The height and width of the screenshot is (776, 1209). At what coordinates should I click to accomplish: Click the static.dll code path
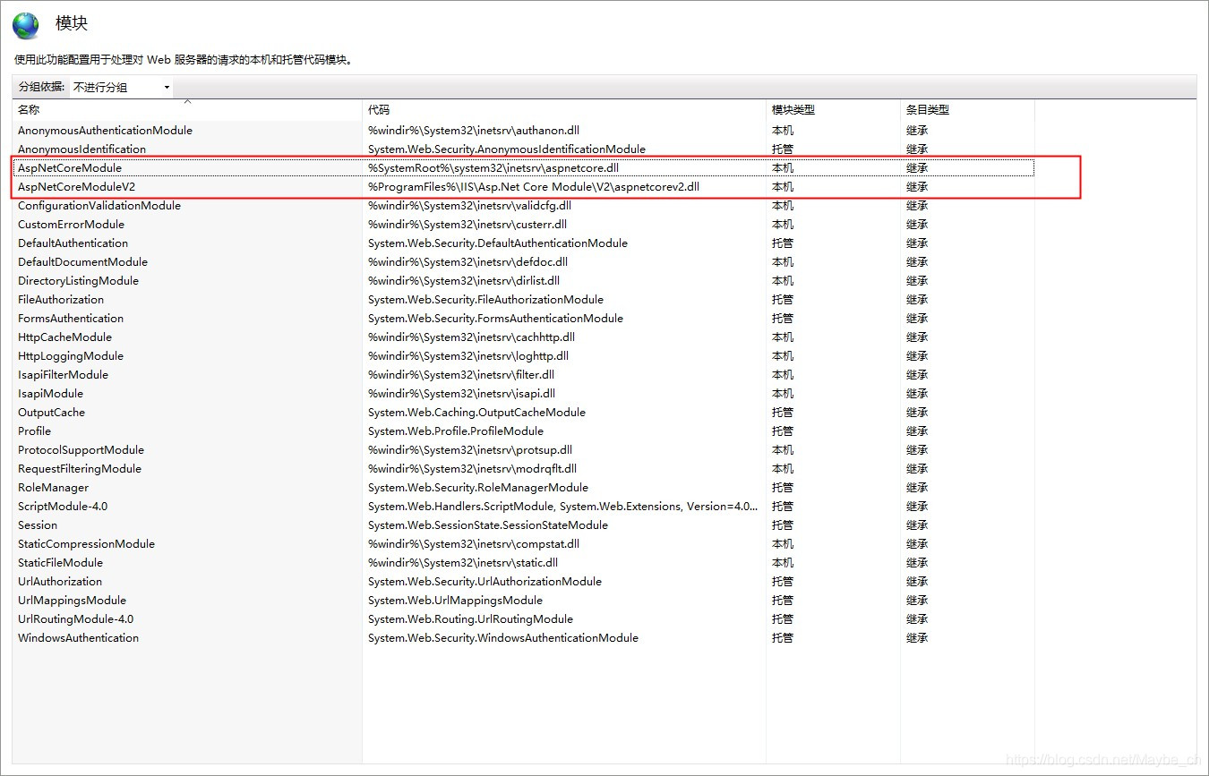463,562
